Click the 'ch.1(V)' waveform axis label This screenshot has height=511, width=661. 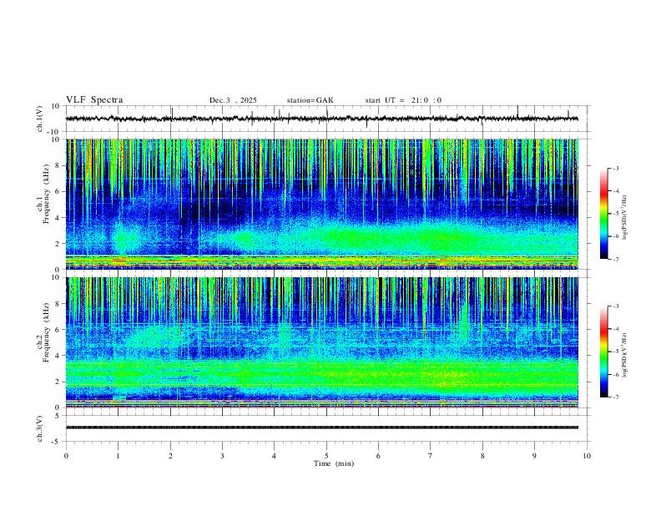(x=40, y=119)
